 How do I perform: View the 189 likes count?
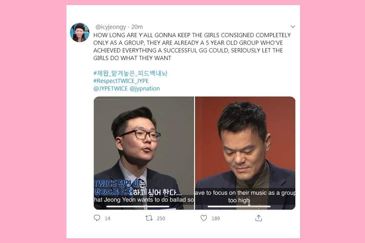pyautogui.click(x=216, y=218)
